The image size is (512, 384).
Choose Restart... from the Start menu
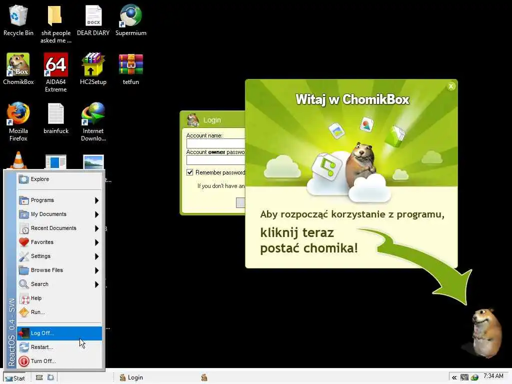(59, 347)
